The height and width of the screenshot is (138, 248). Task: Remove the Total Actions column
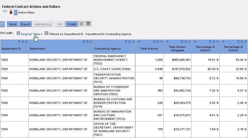click(x=161, y=41)
